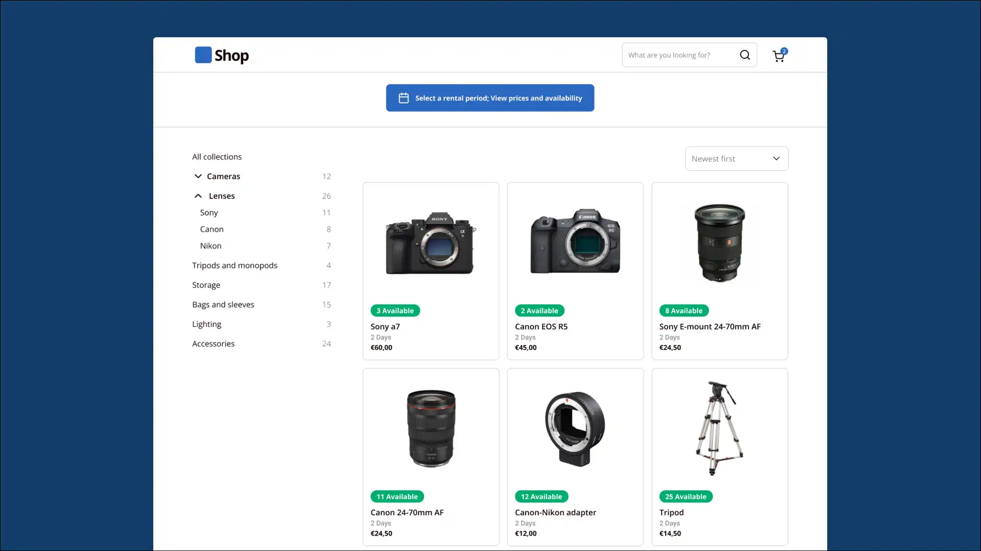Viewport: 981px width, 551px height.
Task: Open Tripods and monopods collection
Action: pyautogui.click(x=235, y=265)
